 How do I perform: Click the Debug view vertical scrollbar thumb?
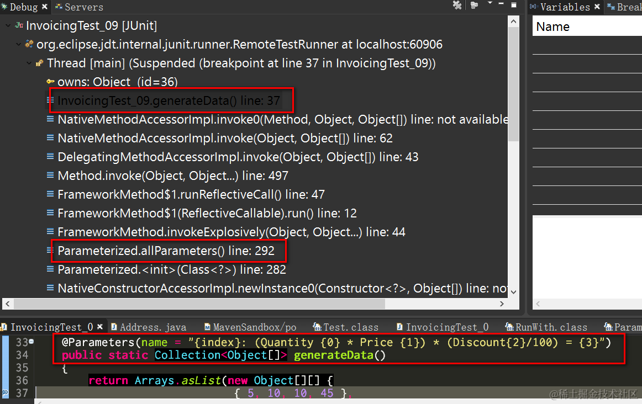pyautogui.click(x=513, y=84)
